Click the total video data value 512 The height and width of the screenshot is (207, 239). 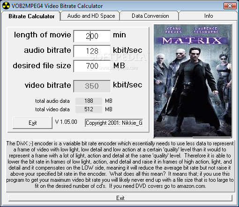89,109
